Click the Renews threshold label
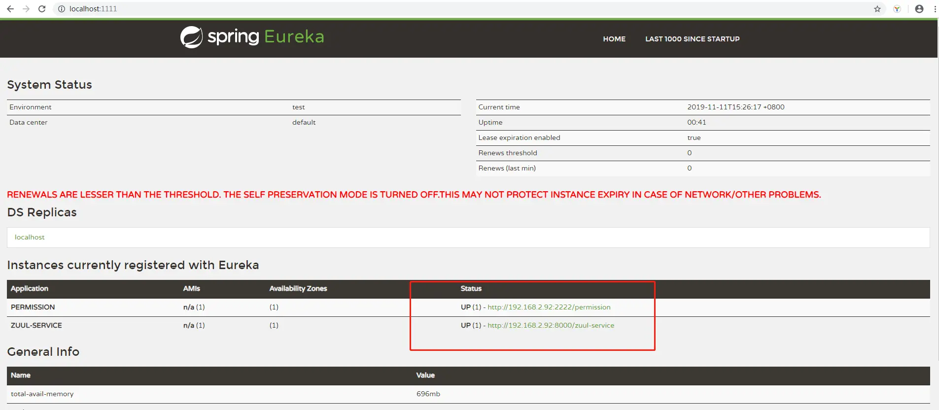The width and height of the screenshot is (939, 410). (508, 153)
